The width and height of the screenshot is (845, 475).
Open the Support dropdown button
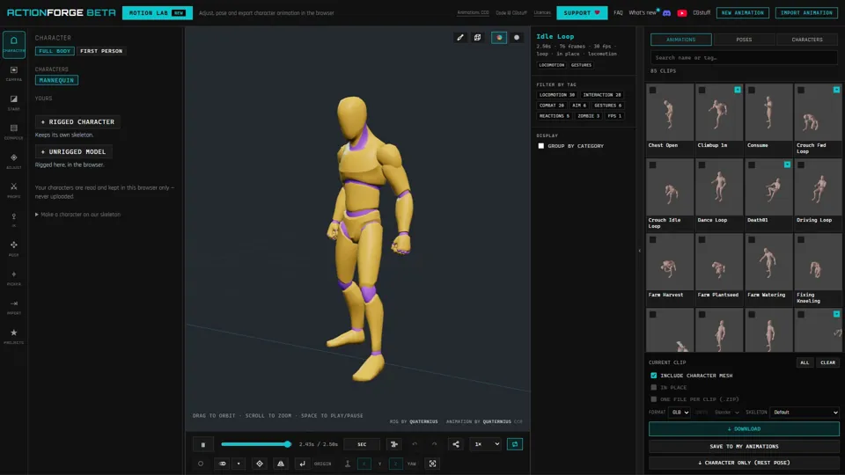582,13
